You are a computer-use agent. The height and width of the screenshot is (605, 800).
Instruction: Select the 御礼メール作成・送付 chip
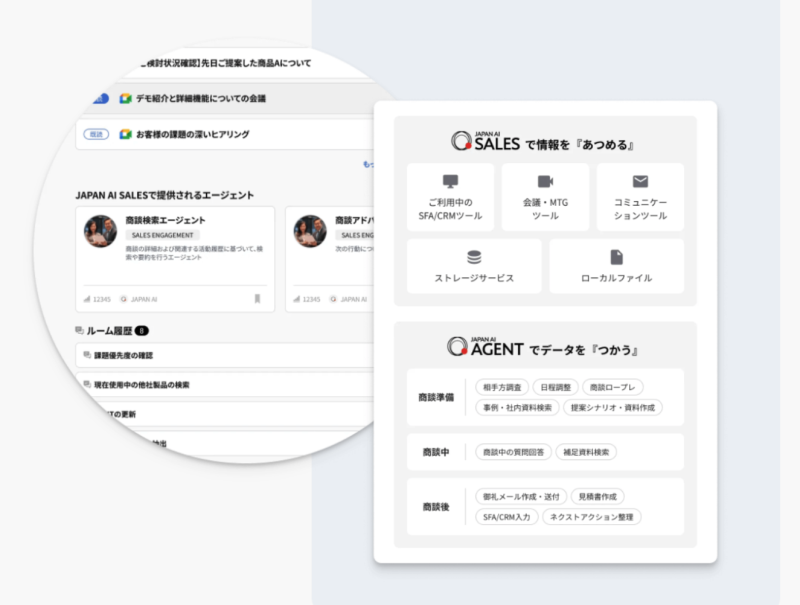521,496
